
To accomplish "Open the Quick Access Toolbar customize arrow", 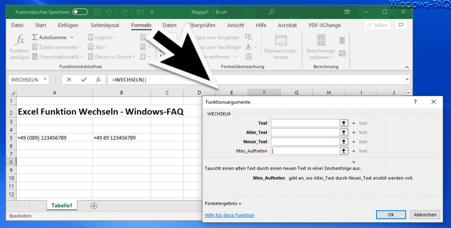I will 152,12.
